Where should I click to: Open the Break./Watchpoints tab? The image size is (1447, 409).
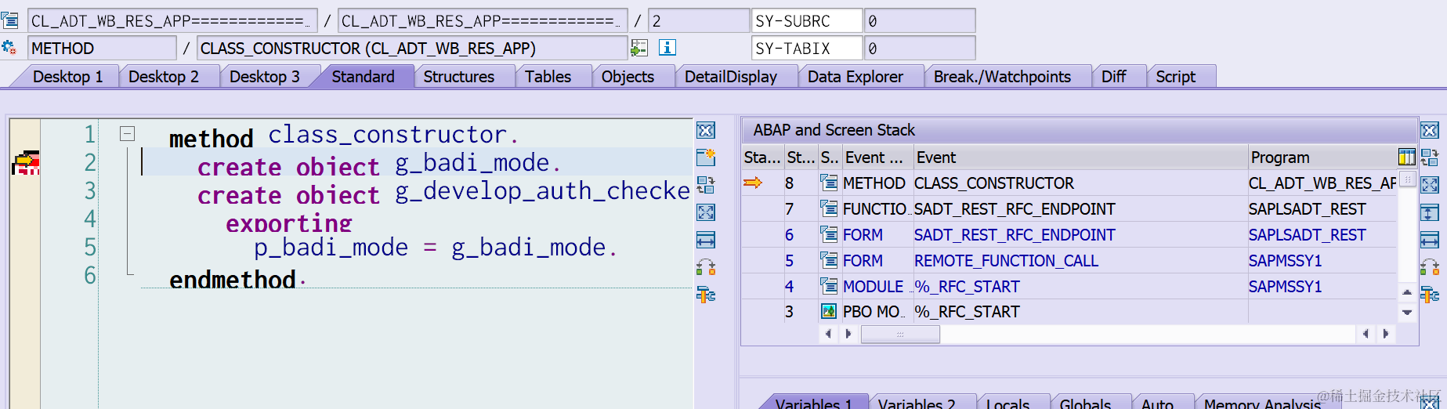click(x=1002, y=77)
